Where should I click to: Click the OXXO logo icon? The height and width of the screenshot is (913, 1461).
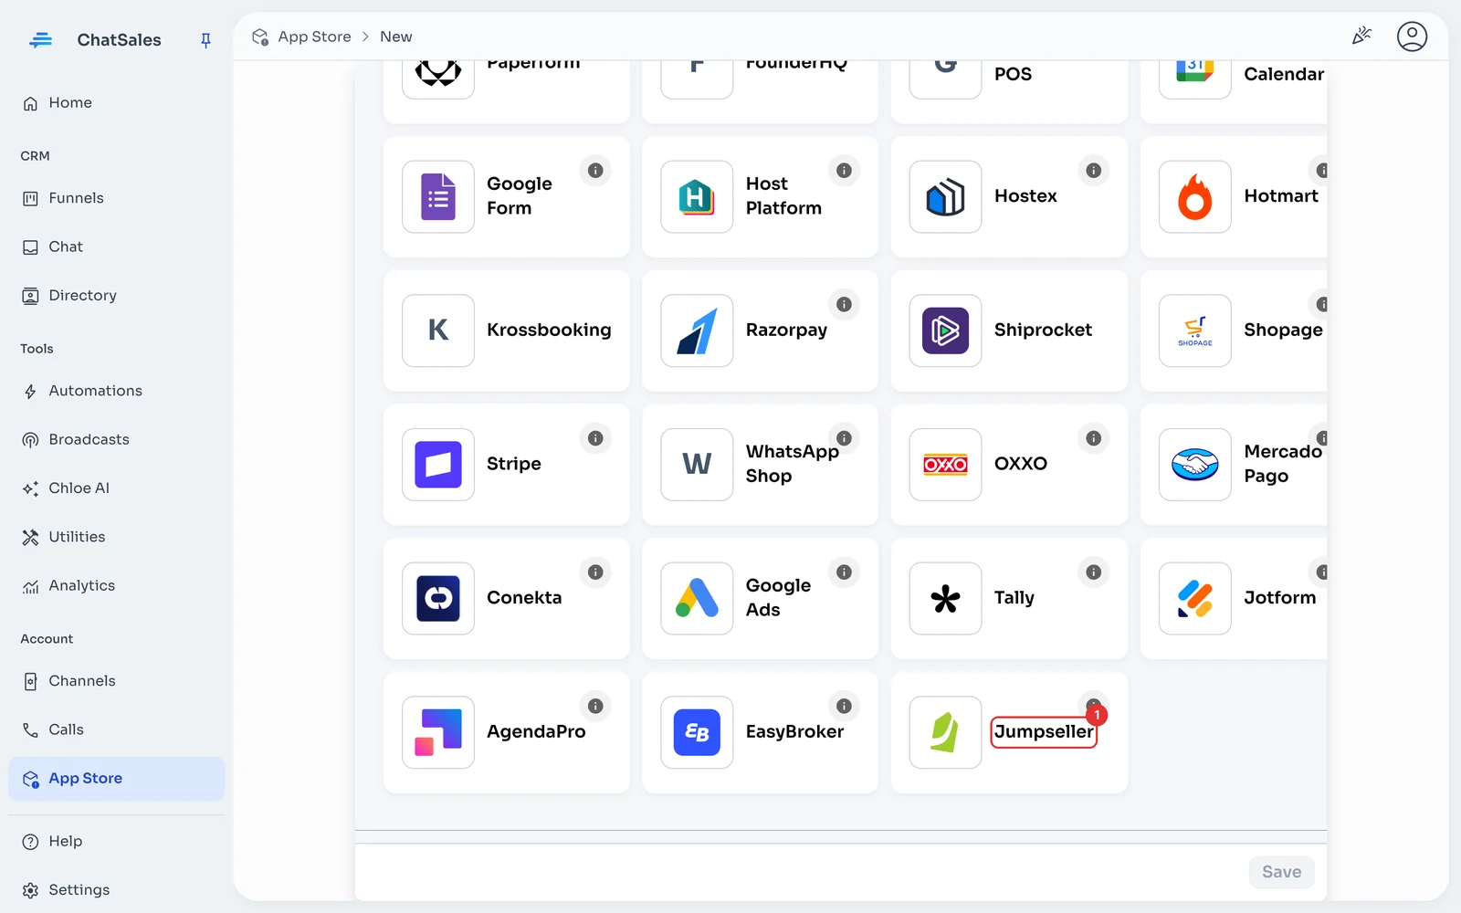point(945,464)
